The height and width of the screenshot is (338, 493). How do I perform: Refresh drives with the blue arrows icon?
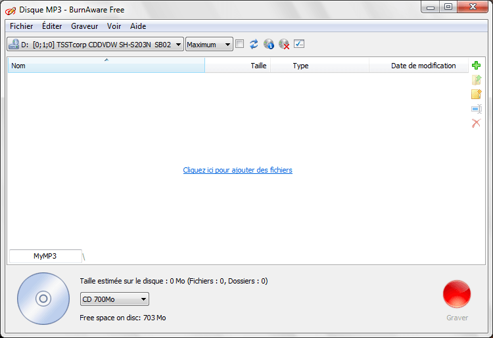[254, 44]
